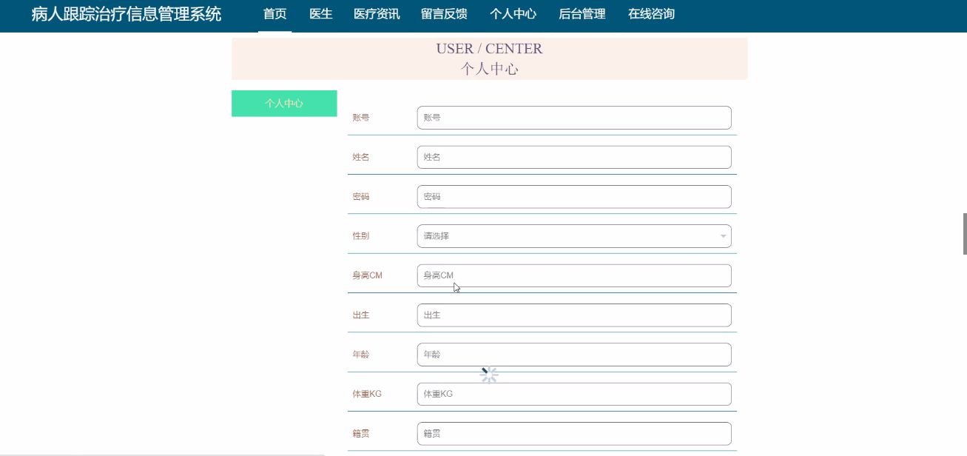Image resolution: width=967 pixels, height=456 pixels.
Task: Go to the 医生 menu item
Action: pyautogui.click(x=320, y=14)
